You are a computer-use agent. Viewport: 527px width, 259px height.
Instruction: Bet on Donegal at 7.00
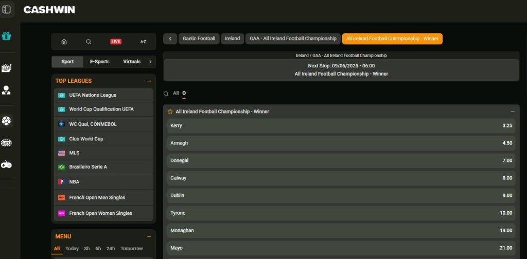pos(341,161)
